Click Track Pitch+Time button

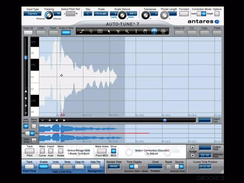tap(29, 166)
